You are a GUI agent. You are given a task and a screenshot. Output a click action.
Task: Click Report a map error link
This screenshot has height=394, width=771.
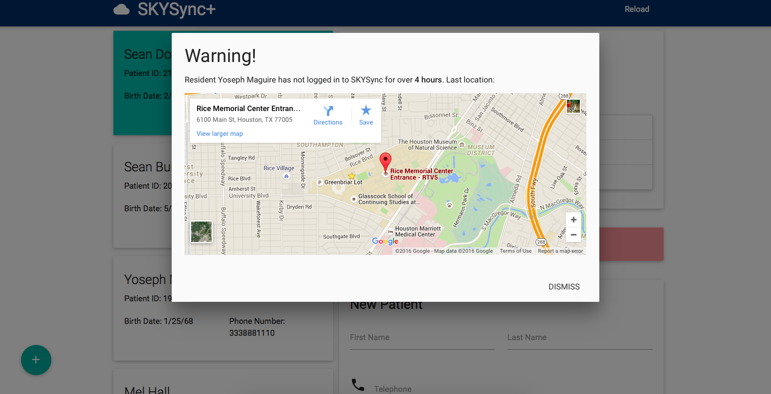560,251
